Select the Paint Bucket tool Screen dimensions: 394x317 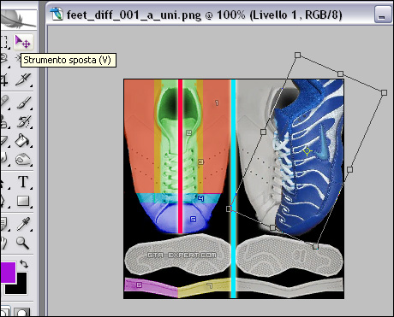(23, 140)
